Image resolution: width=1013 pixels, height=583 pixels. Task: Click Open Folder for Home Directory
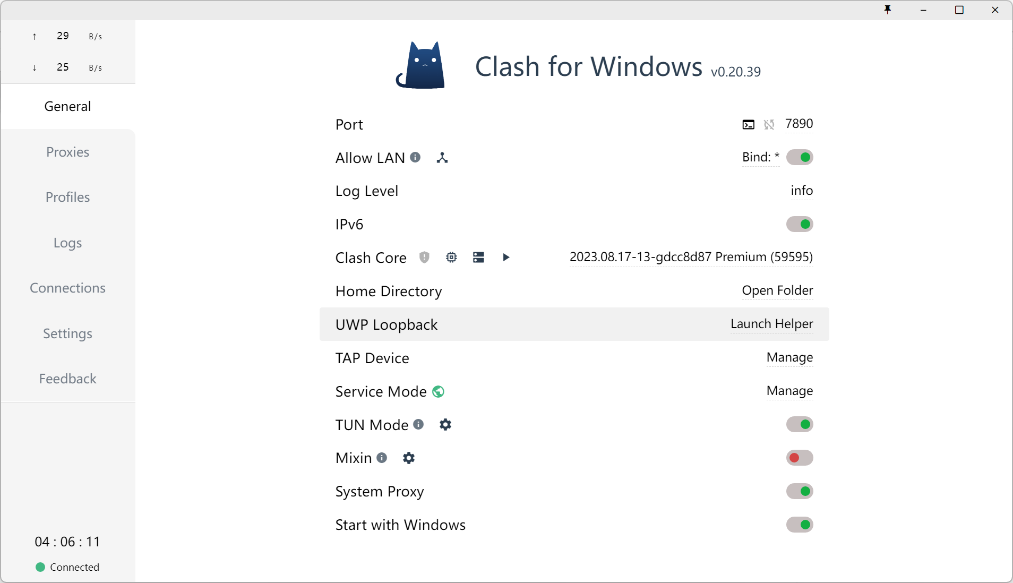(x=777, y=290)
